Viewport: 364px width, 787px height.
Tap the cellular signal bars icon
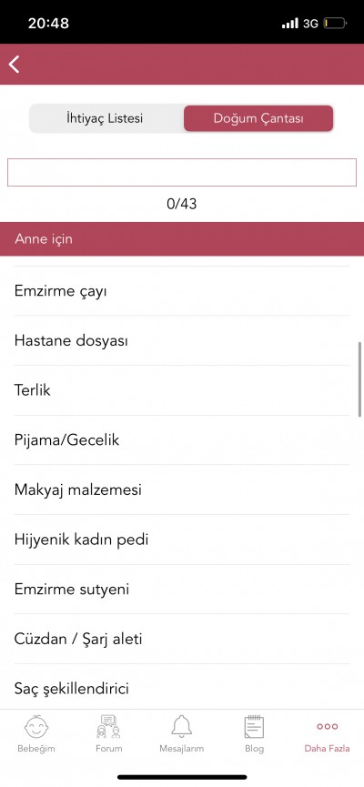290,23
